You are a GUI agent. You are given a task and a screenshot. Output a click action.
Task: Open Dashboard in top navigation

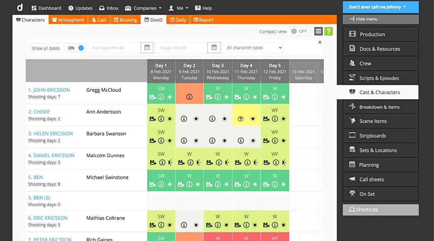tap(46, 8)
